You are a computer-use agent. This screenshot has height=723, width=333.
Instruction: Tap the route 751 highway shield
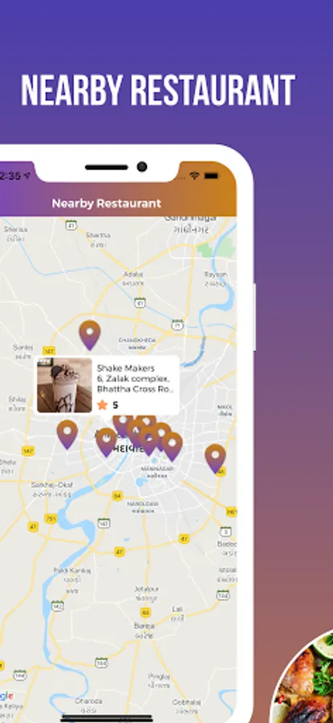pos(51,519)
